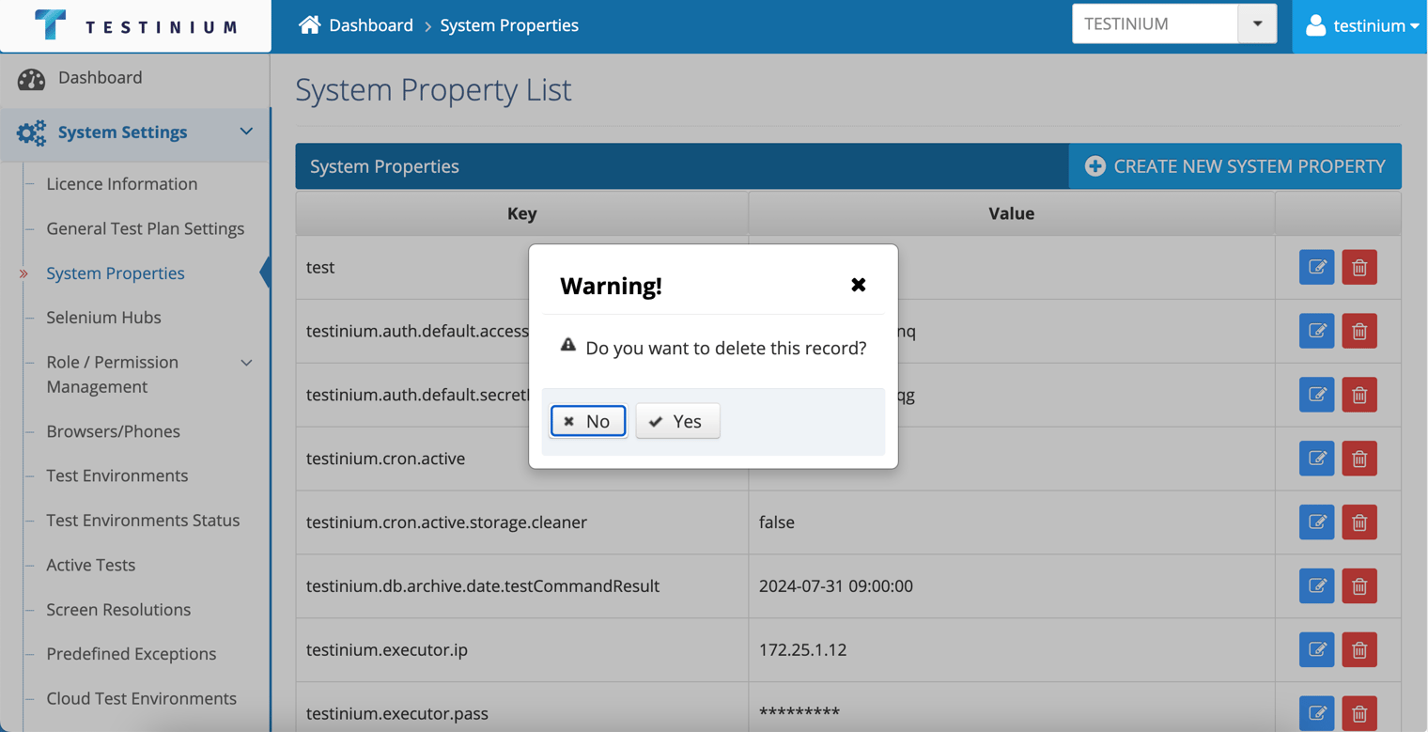Edit the testinium.cron.active row

[x=1317, y=459]
